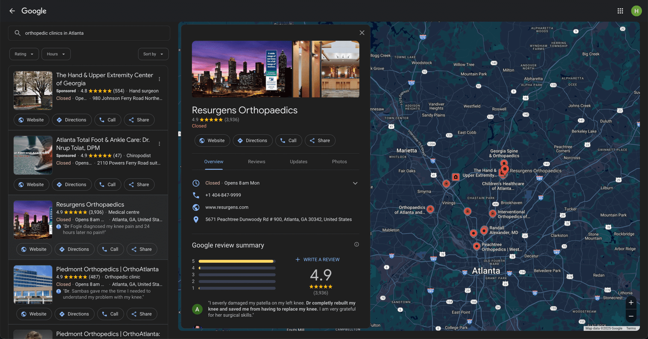648x339 pixels.
Task: Select the Orthopaedics of Atlanta map pin
Action: tap(431, 209)
